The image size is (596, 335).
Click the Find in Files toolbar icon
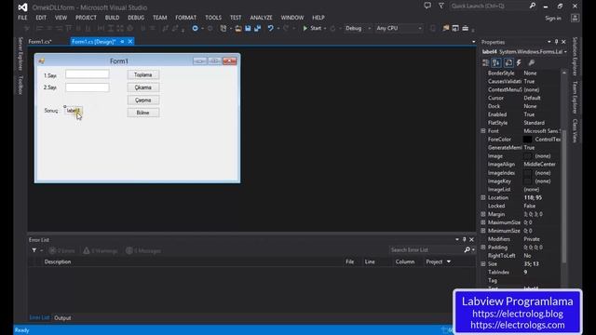[446, 28]
